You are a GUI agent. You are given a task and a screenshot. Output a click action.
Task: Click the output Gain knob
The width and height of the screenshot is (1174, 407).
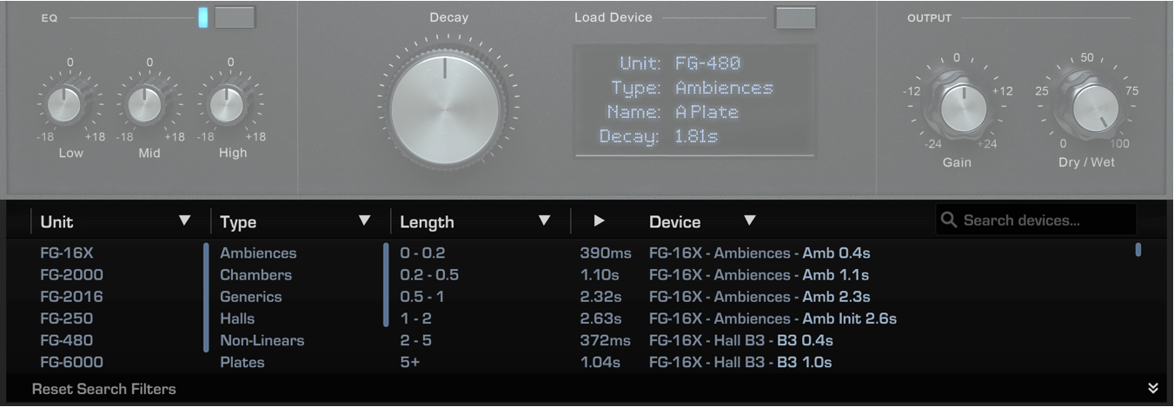pyautogui.click(x=963, y=108)
